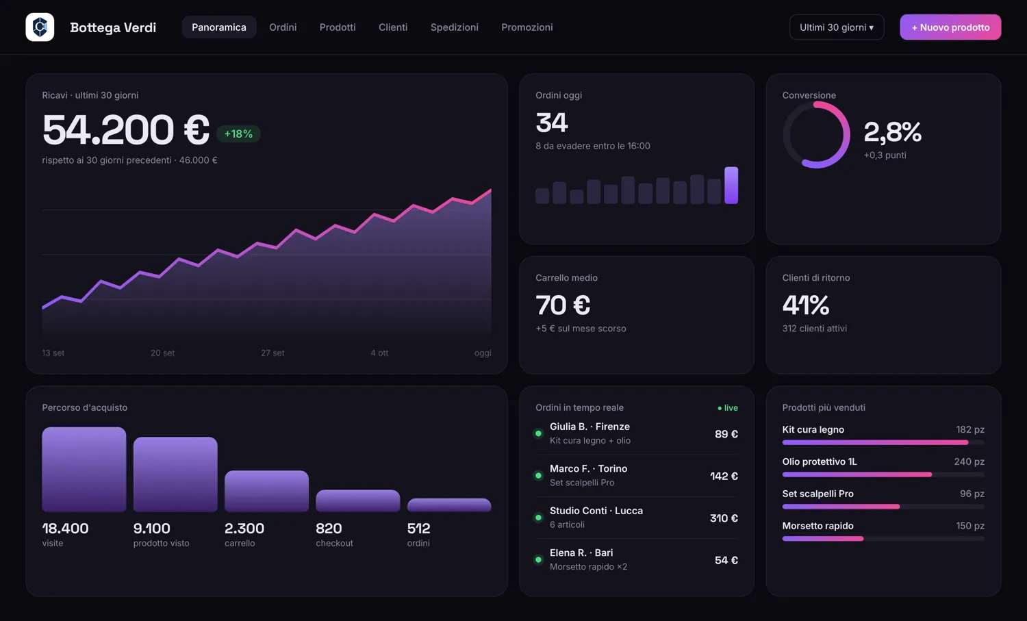Click the 2,8% conversion value
Image resolution: width=1027 pixels, height=621 pixels.
pyautogui.click(x=893, y=131)
